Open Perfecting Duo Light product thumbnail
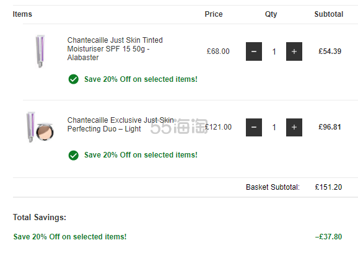The width and height of the screenshot is (358, 253). (x=40, y=127)
